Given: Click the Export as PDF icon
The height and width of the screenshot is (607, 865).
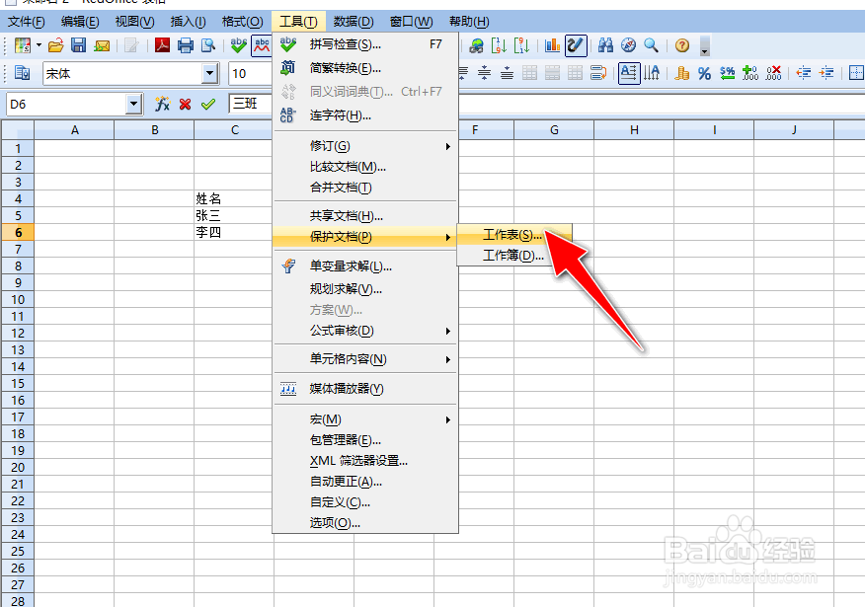Looking at the screenshot, I should click(161, 46).
